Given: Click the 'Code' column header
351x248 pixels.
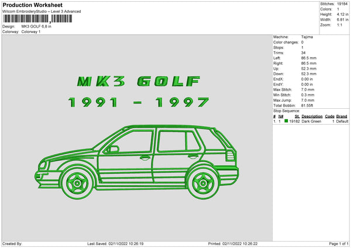Looking at the screenshot, I should pyautogui.click(x=329, y=116).
